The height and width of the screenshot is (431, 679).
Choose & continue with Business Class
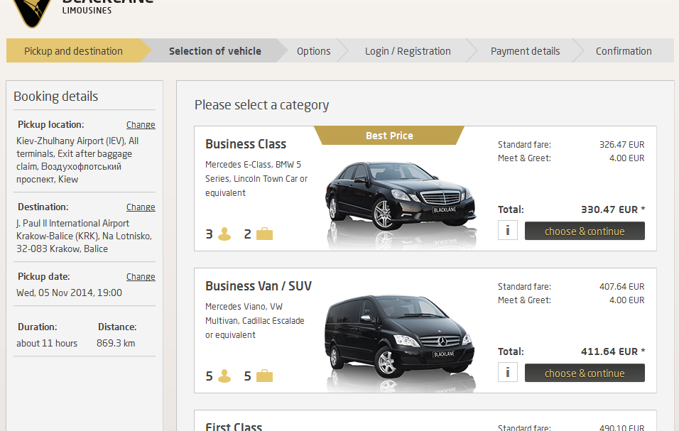click(x=585, y=231)
